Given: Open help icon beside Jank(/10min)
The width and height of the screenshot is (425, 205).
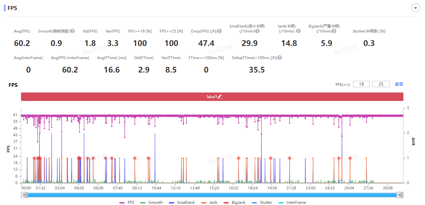Looking at the screenshot, I should coord(298,31).
